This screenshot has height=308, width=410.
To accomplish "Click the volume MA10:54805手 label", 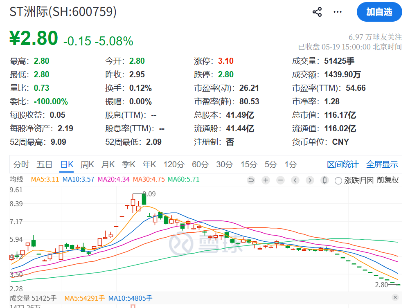I will [130, 298].
